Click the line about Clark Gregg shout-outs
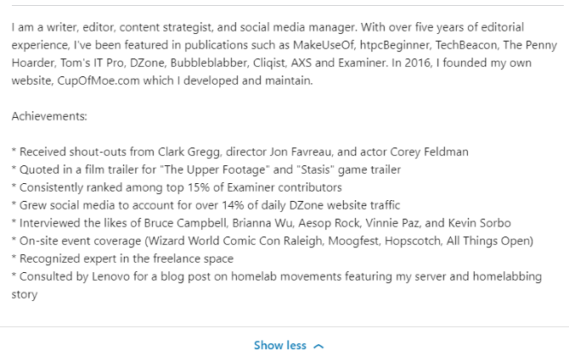The image size is (569, 362). point(239,152)
